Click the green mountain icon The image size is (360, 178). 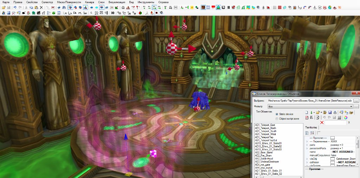point(218,7)
